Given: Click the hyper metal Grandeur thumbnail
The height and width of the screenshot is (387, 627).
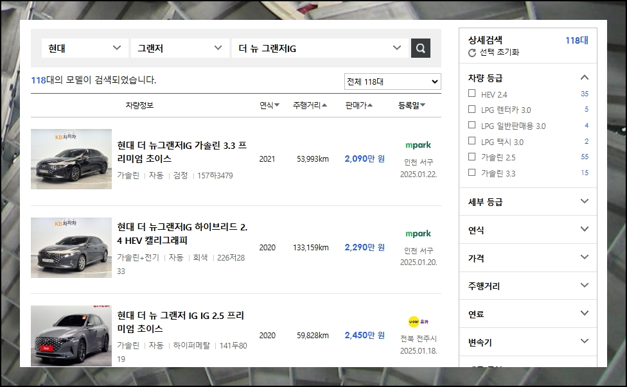Looking at the screenshot, I should [x=71, y=336].
